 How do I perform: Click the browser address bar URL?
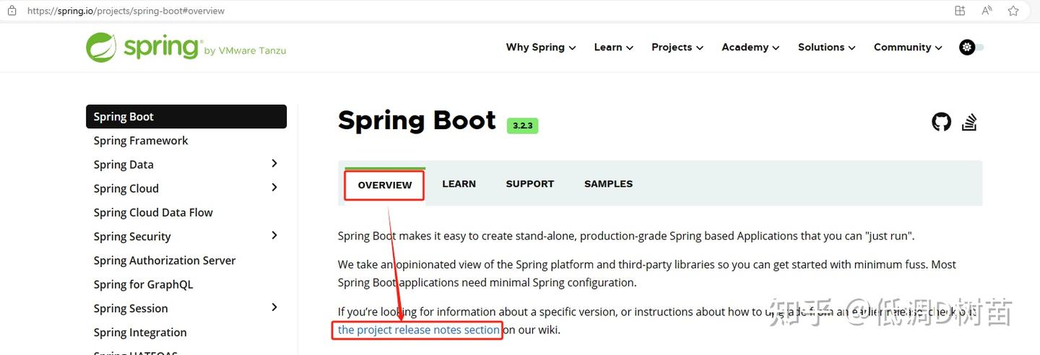126,11
